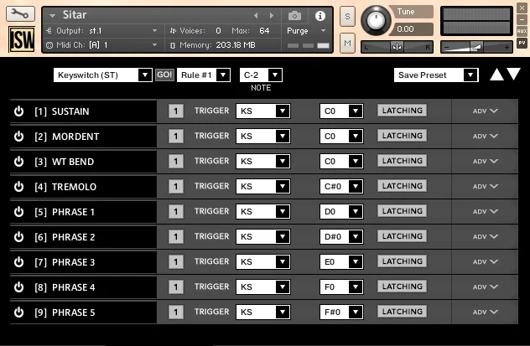Toggle power for PHRASE 1 articulation
The height and width of the screenshot is (346, 530).
point(19,212)
